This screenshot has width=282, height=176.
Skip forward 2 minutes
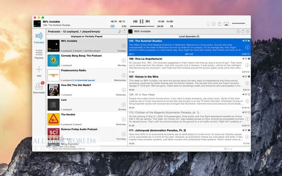pyautogui.click(x=170, y=21)
